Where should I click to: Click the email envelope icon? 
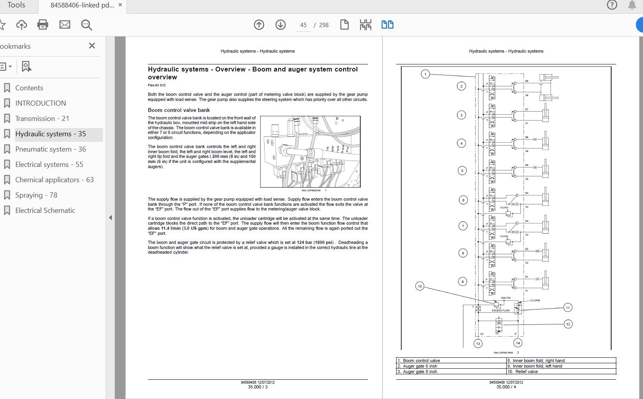pos(65,25)
